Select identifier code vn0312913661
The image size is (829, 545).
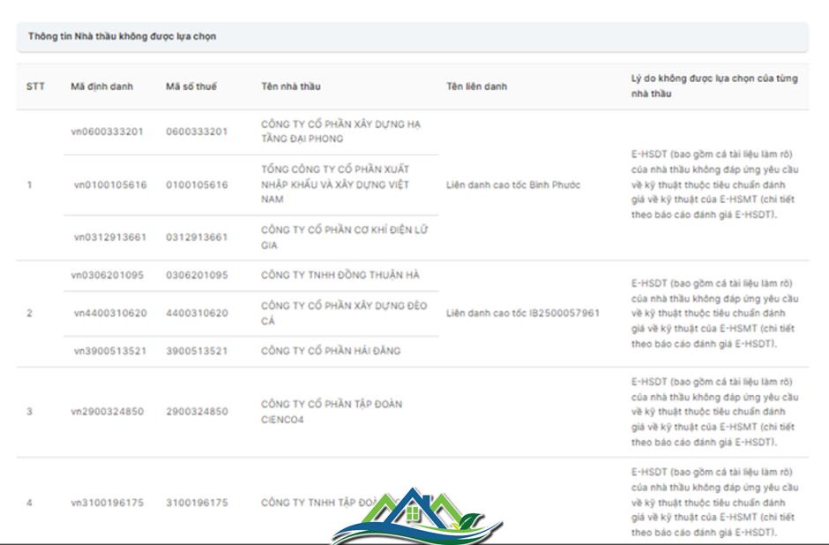[x=110, y=237]
